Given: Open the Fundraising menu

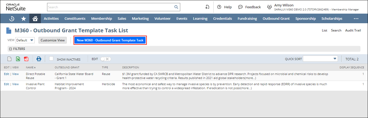Looking at the screenshot, I should 247,19.
